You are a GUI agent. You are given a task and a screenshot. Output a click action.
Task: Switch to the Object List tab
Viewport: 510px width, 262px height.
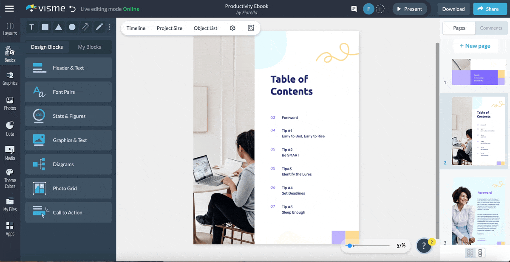(205, 28)
